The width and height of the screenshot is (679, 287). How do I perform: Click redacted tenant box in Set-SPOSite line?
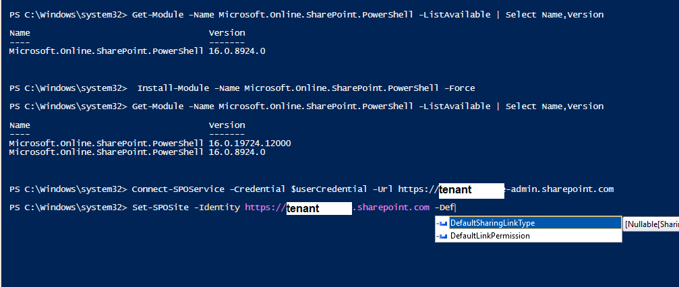coord(318,209)
